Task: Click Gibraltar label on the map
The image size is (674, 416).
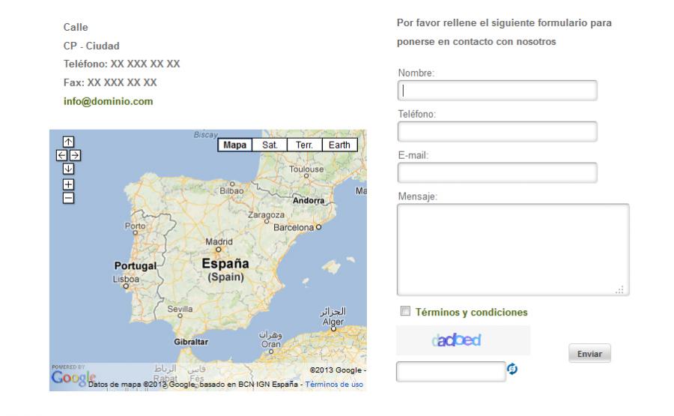Action: tap(191, 342)
